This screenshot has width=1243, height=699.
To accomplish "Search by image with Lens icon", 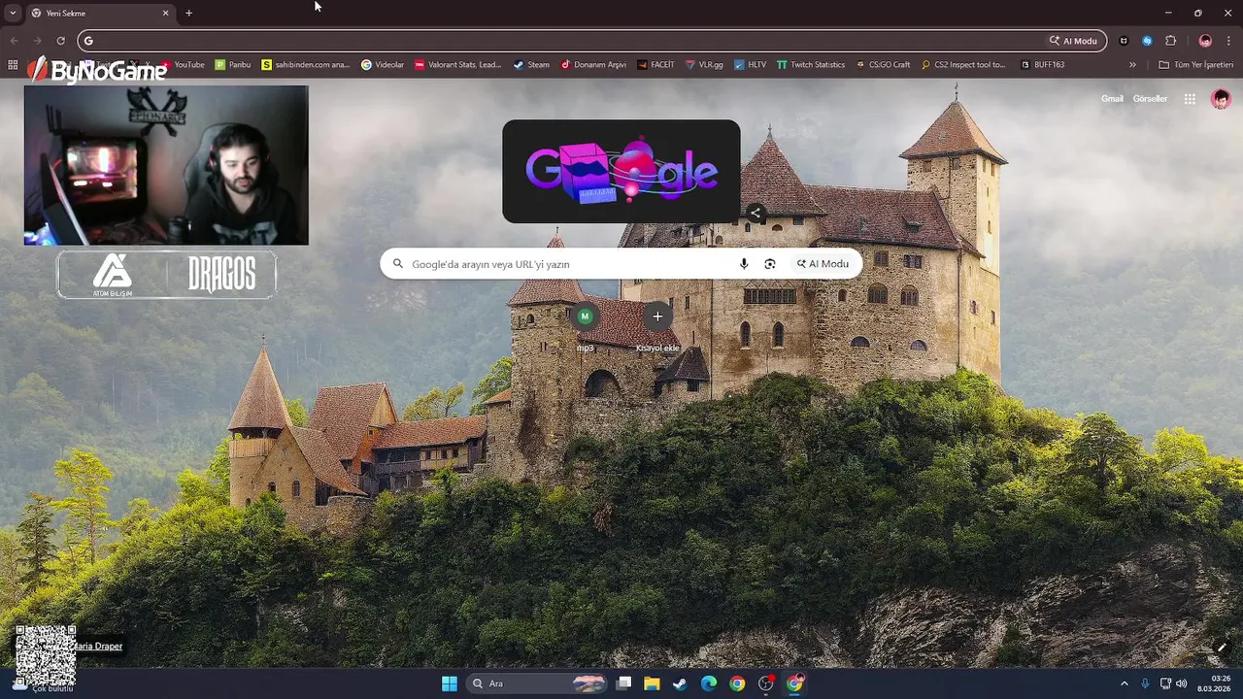I will [x=770, y=264].
